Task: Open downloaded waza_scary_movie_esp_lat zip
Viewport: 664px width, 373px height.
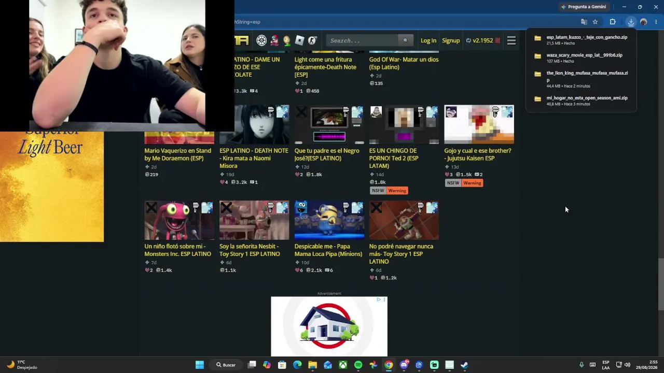Action: click(x=581, y=58)
